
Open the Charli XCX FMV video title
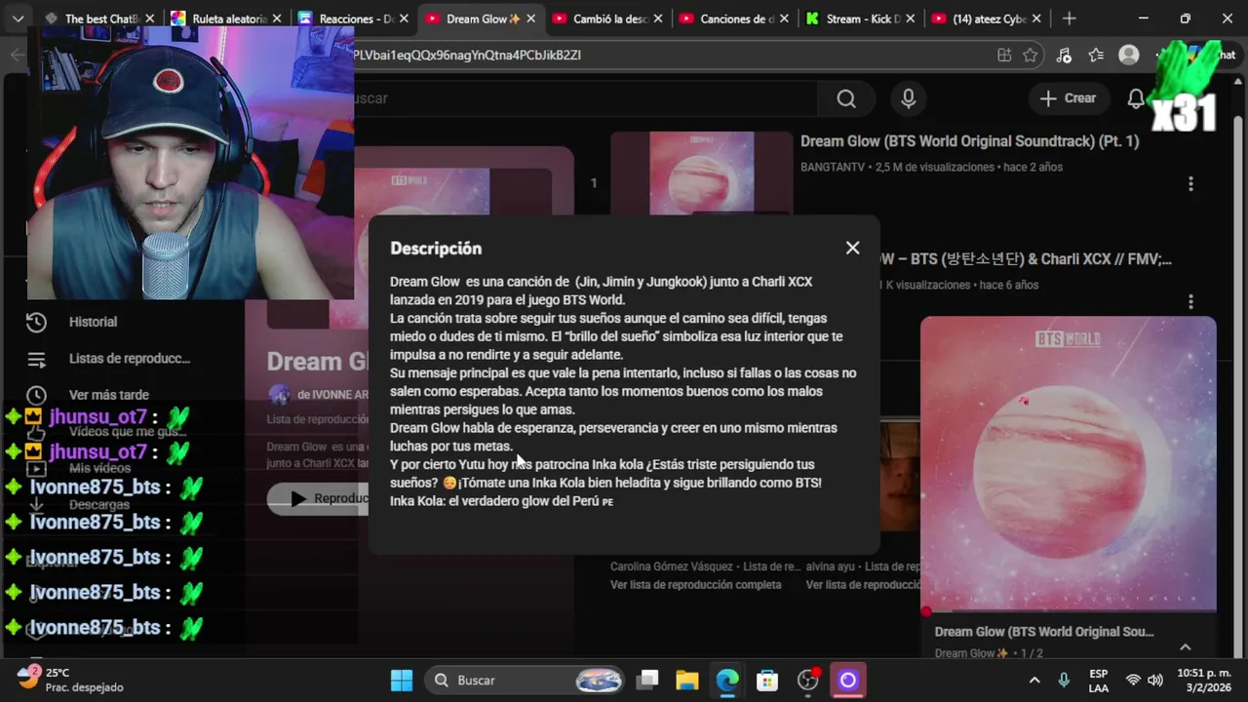[1026, 259]
